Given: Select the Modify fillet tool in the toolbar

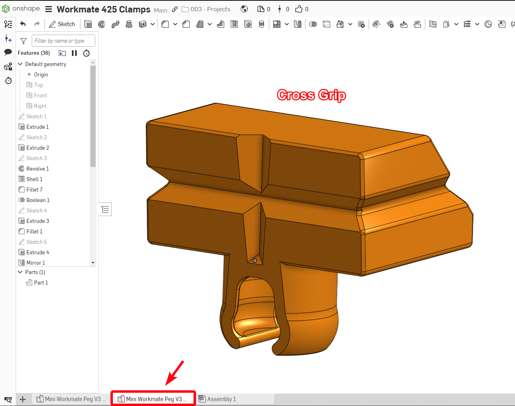Looking at the screenshot, I should (x=376, y=24).
